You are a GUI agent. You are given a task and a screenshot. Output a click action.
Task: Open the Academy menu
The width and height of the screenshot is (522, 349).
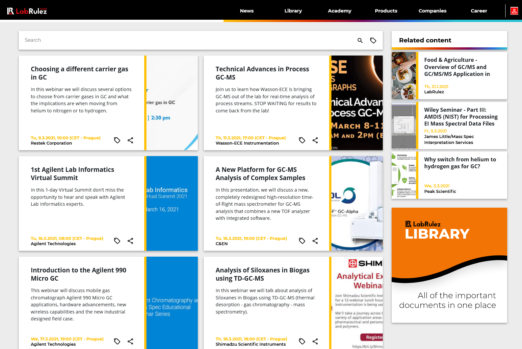(x=340, y=11)
